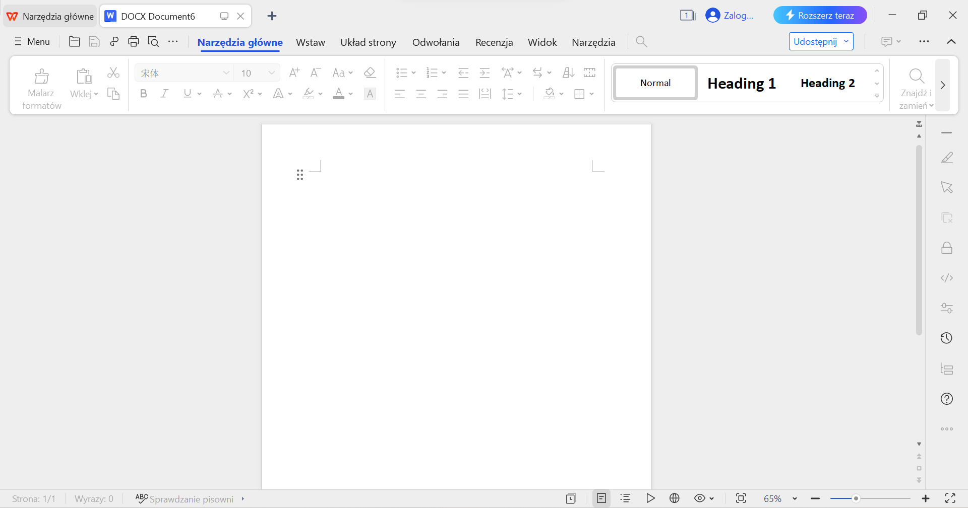Switch to web layout via globe icon
Viewport: 968px width, 508px height.
[x=675, y=498]
